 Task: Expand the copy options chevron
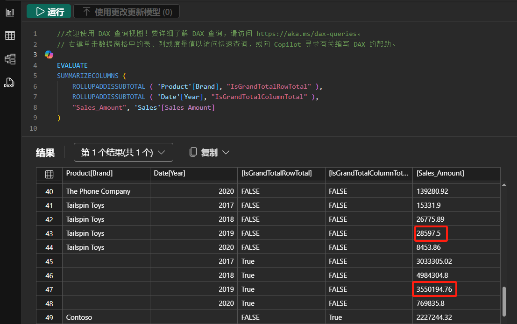click(x=226, y=152)
